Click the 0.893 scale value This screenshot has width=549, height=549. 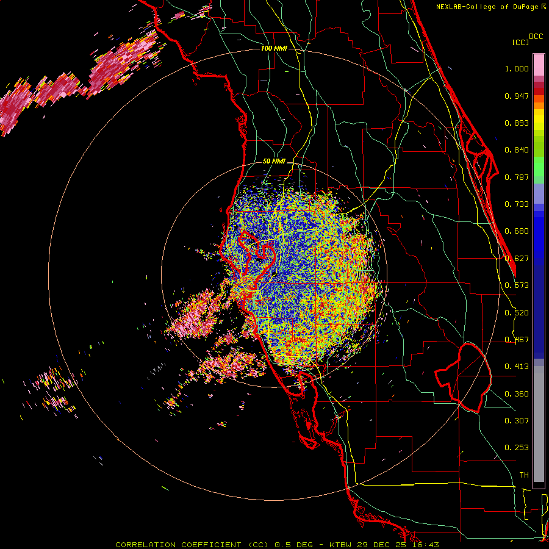pyautogui.click(x=517, y=123)
